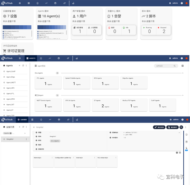Select Agent_MQTT in the Agents list
The image size is (190, 185).
coord(11,83)
